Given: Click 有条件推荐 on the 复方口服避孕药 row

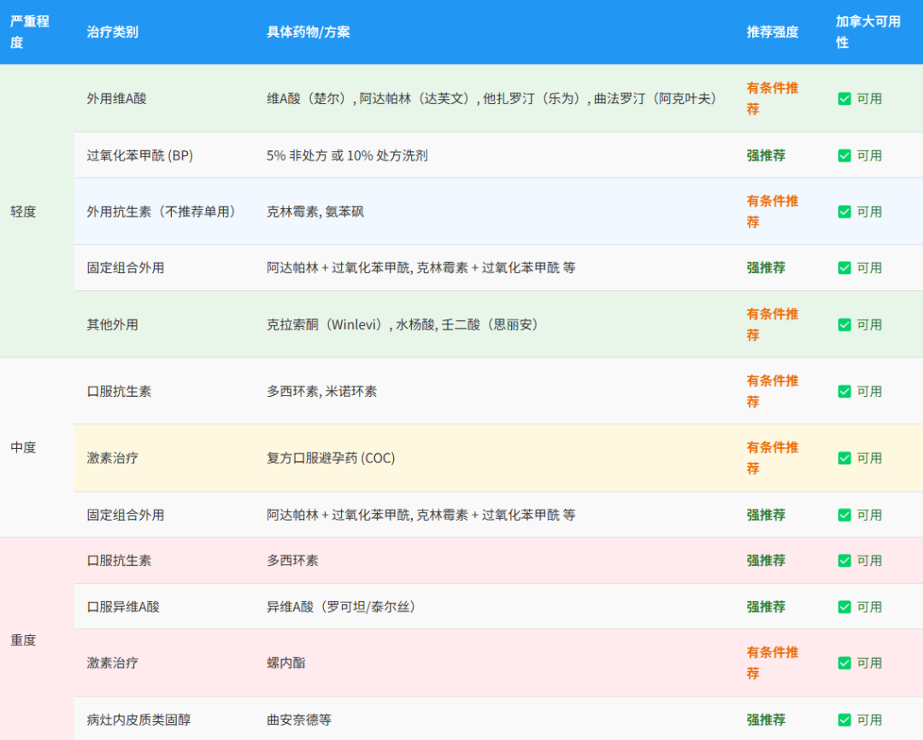Looking at the screenshot, I should tap(772, 458).
